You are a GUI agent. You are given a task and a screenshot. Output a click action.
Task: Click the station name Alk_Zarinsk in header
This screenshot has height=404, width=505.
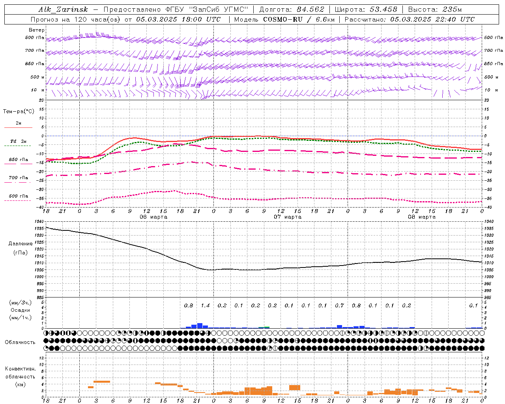pyautogui.click(x=63, y=9)
